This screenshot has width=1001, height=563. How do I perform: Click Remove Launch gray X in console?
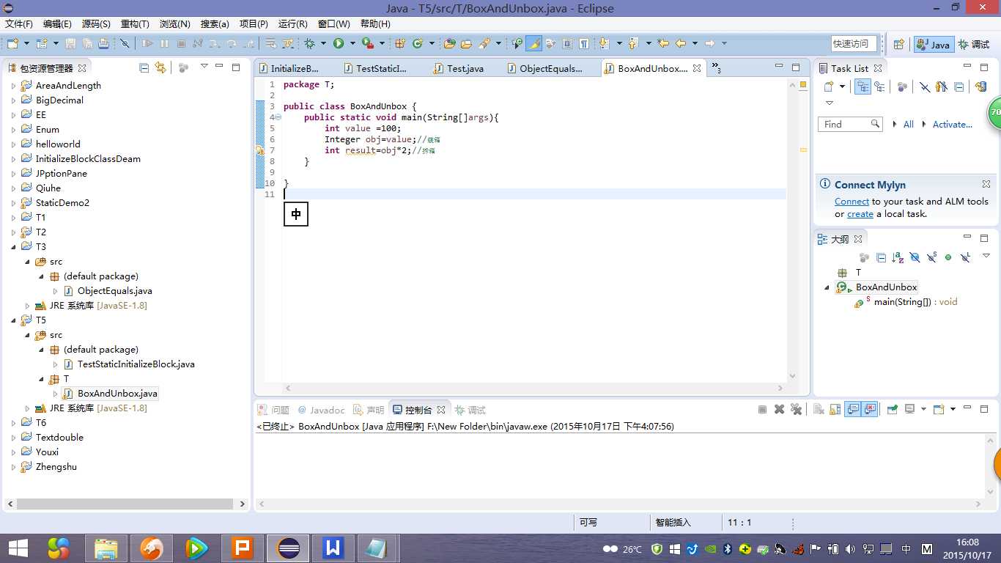click(x=779, y=410)
